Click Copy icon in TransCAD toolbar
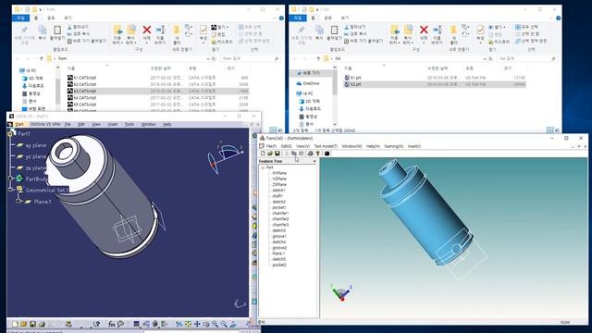 coord(294,154)
